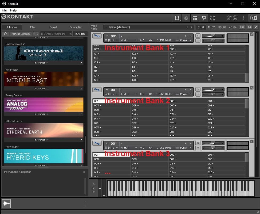Mute Instrument Bank 2

click(198, 94)
